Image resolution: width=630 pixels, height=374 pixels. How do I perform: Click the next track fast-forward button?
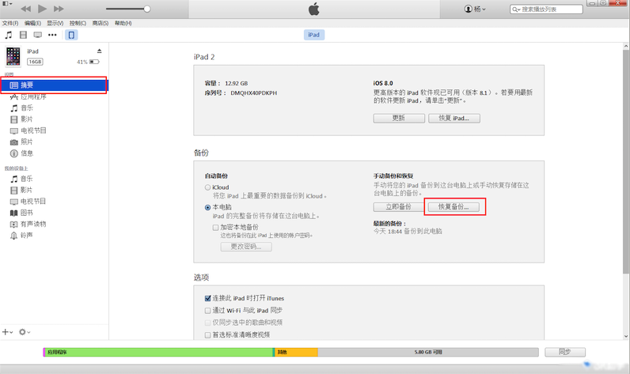(59, 9)
